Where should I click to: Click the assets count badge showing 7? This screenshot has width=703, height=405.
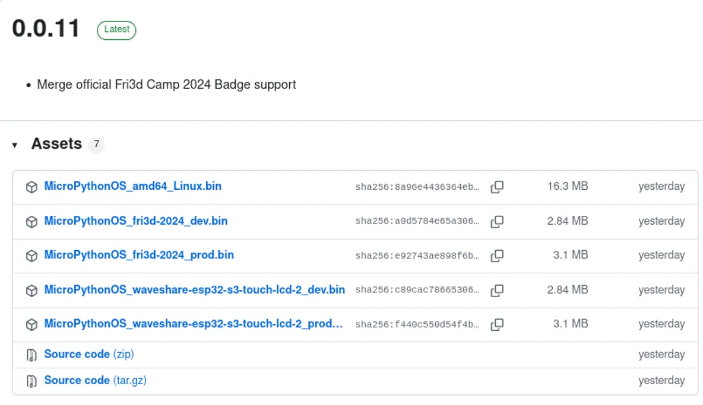[x=96, y=144]
